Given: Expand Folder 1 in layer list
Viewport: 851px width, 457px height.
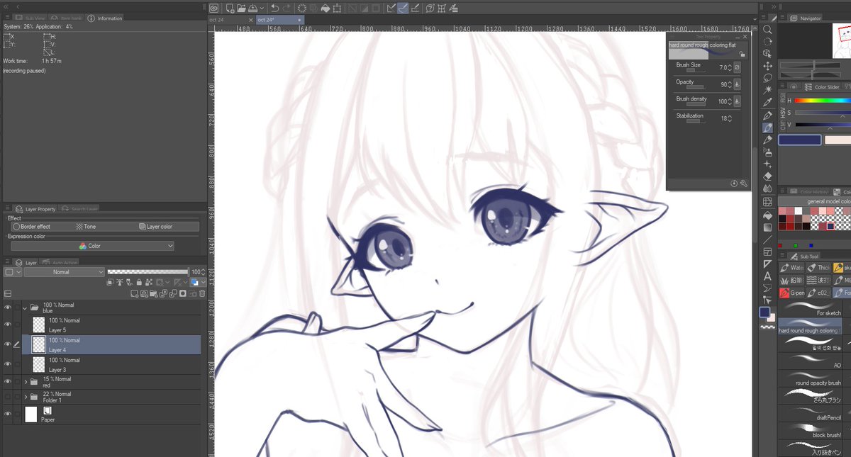Looking at the screenshot, I should [x=26, y=397].
